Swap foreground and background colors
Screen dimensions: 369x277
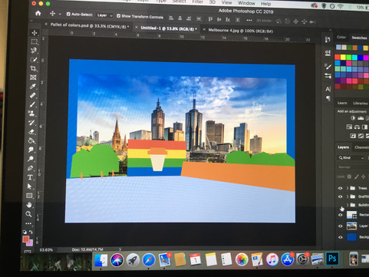31,232
